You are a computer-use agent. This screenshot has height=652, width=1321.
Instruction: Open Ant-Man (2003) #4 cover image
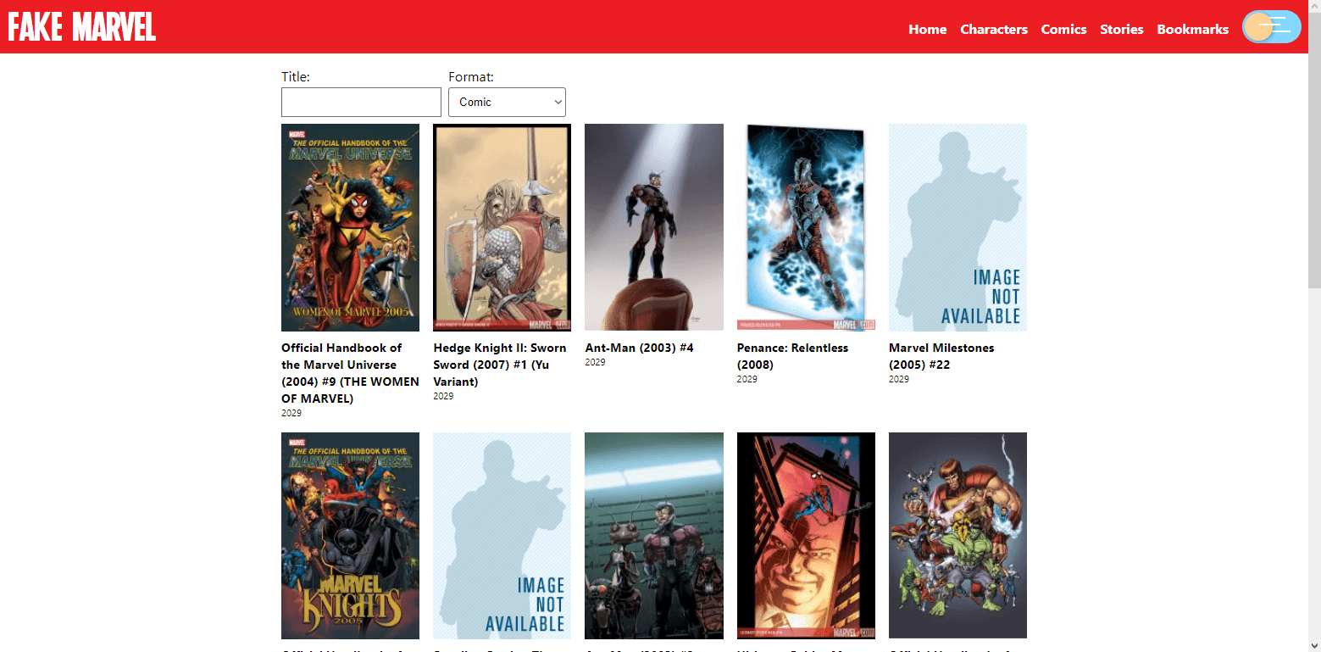coord(654,227)
